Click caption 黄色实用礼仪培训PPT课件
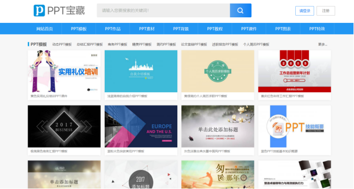This screenshot has width=354, height=189. coord(49,96)
